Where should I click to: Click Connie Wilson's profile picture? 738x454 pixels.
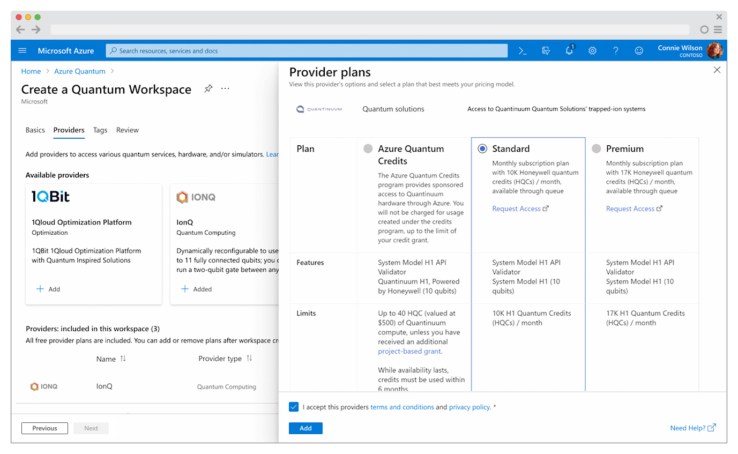(716, 50)
